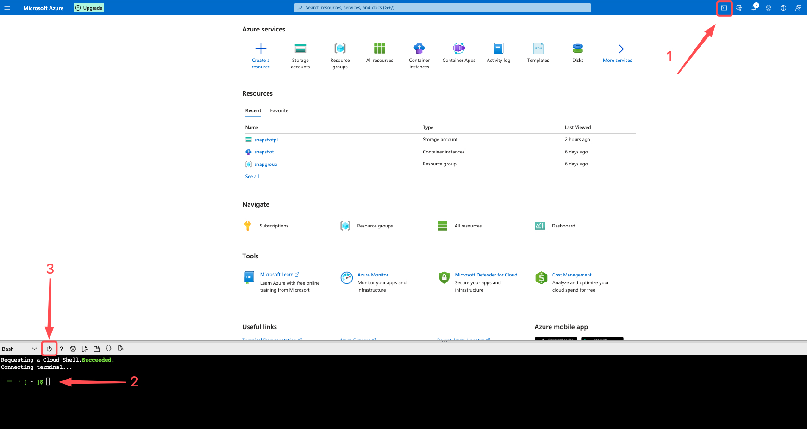The image size is (807, 429).
Task: Click the Upgrade button
Action: pos(89,8)
